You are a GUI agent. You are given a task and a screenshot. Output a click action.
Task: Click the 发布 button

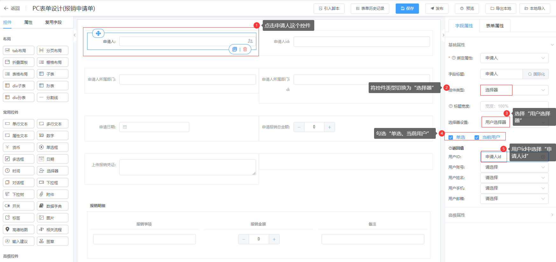437,9
